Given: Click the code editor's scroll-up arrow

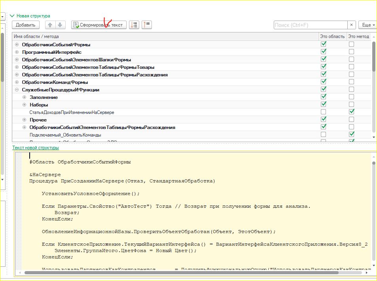Looking at the screenshot, I should pos(373,157).
